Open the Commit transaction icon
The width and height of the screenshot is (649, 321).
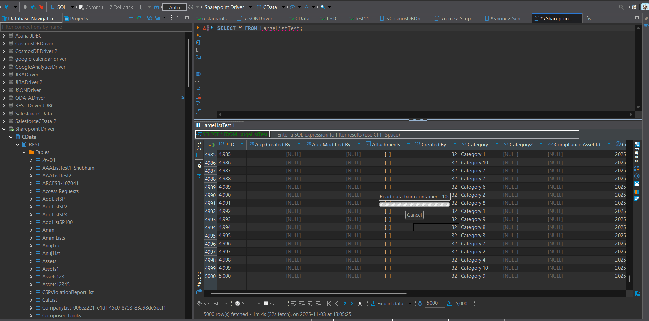click(x=81, y=7)
